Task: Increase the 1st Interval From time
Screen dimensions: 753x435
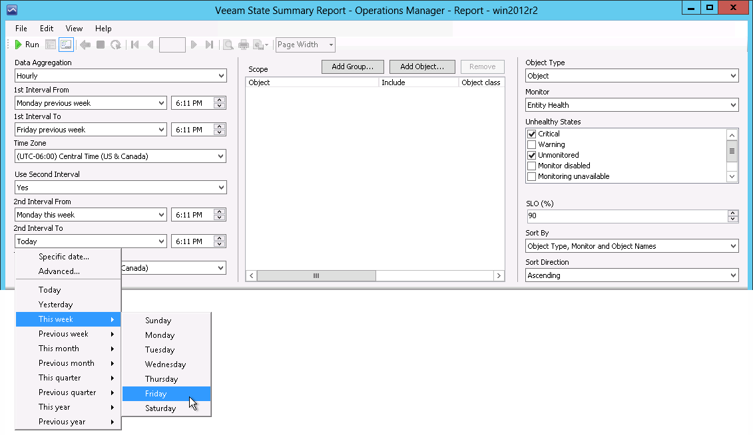Action: (x=220, y=100)
